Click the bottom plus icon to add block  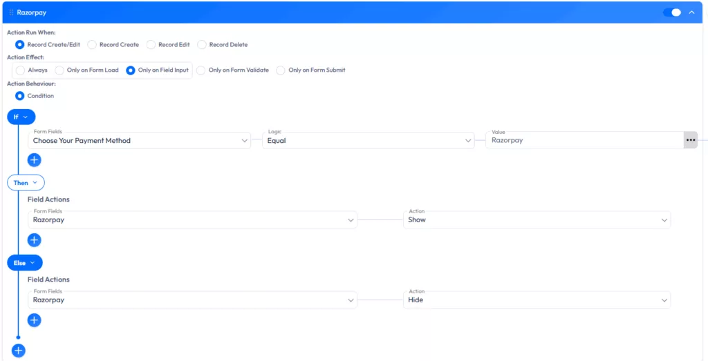click(x=19, y=351)
